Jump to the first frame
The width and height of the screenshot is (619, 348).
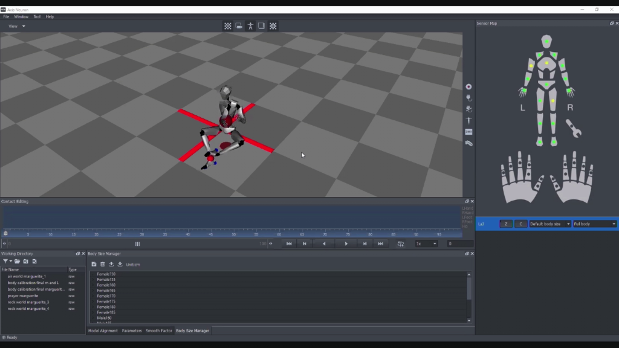point(289,244)
